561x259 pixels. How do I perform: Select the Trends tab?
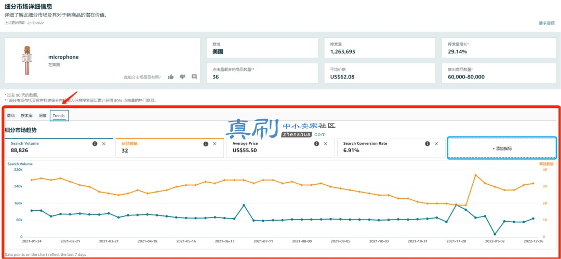[59, 116]
